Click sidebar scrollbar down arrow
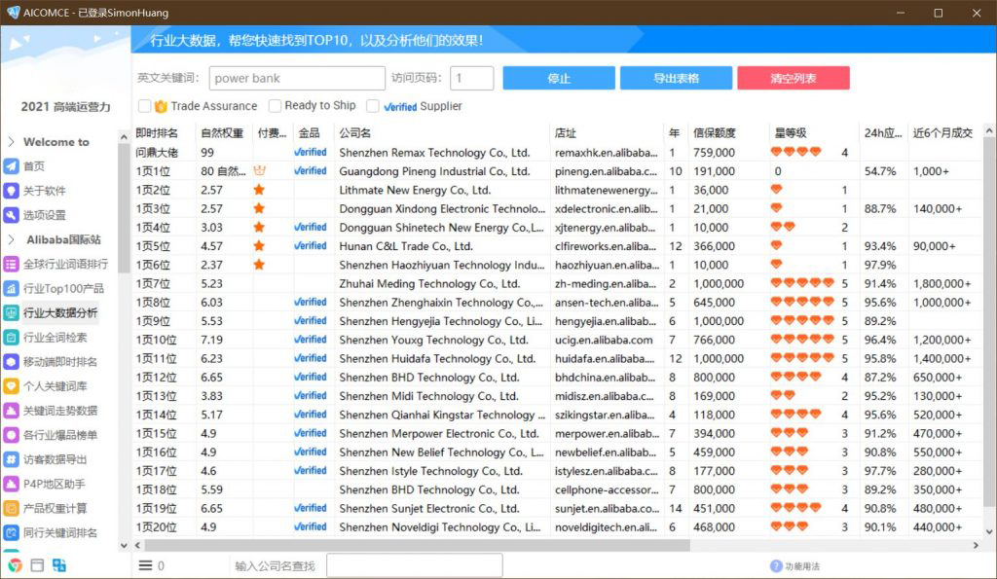Image resolution: width=997 pixels, height=579 pixels. (x=124, y=545)
